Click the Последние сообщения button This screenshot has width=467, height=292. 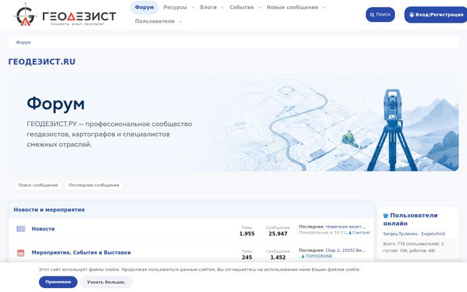tap(94, 185)
